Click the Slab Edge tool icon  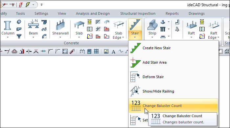coord(118,25)
